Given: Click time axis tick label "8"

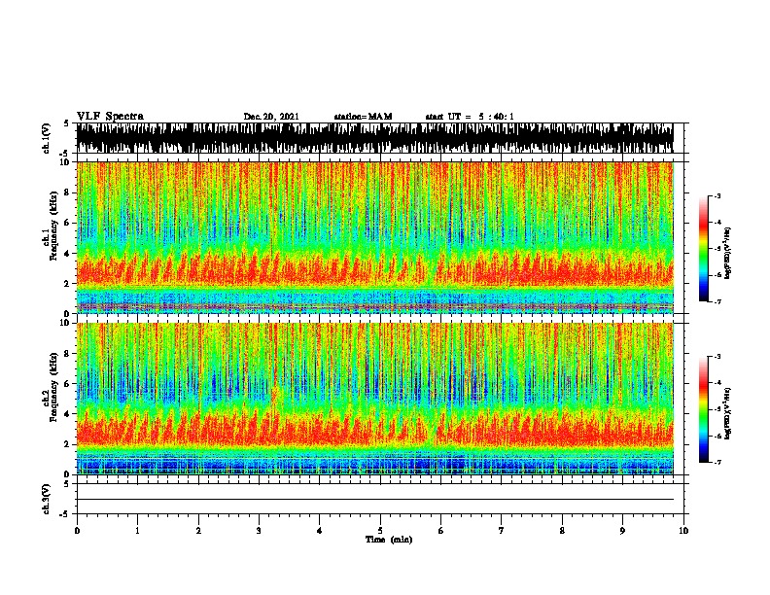Looking at the screenshot, I should [562, 531].
